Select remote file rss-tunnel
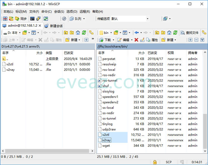Viewport: 208px width, 165px height. [x=110, y=81]
